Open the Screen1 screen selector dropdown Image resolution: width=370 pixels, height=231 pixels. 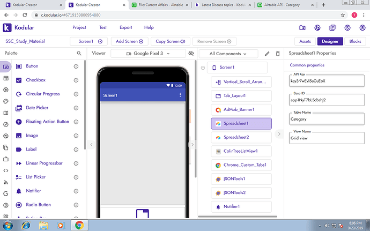(88, 41)
